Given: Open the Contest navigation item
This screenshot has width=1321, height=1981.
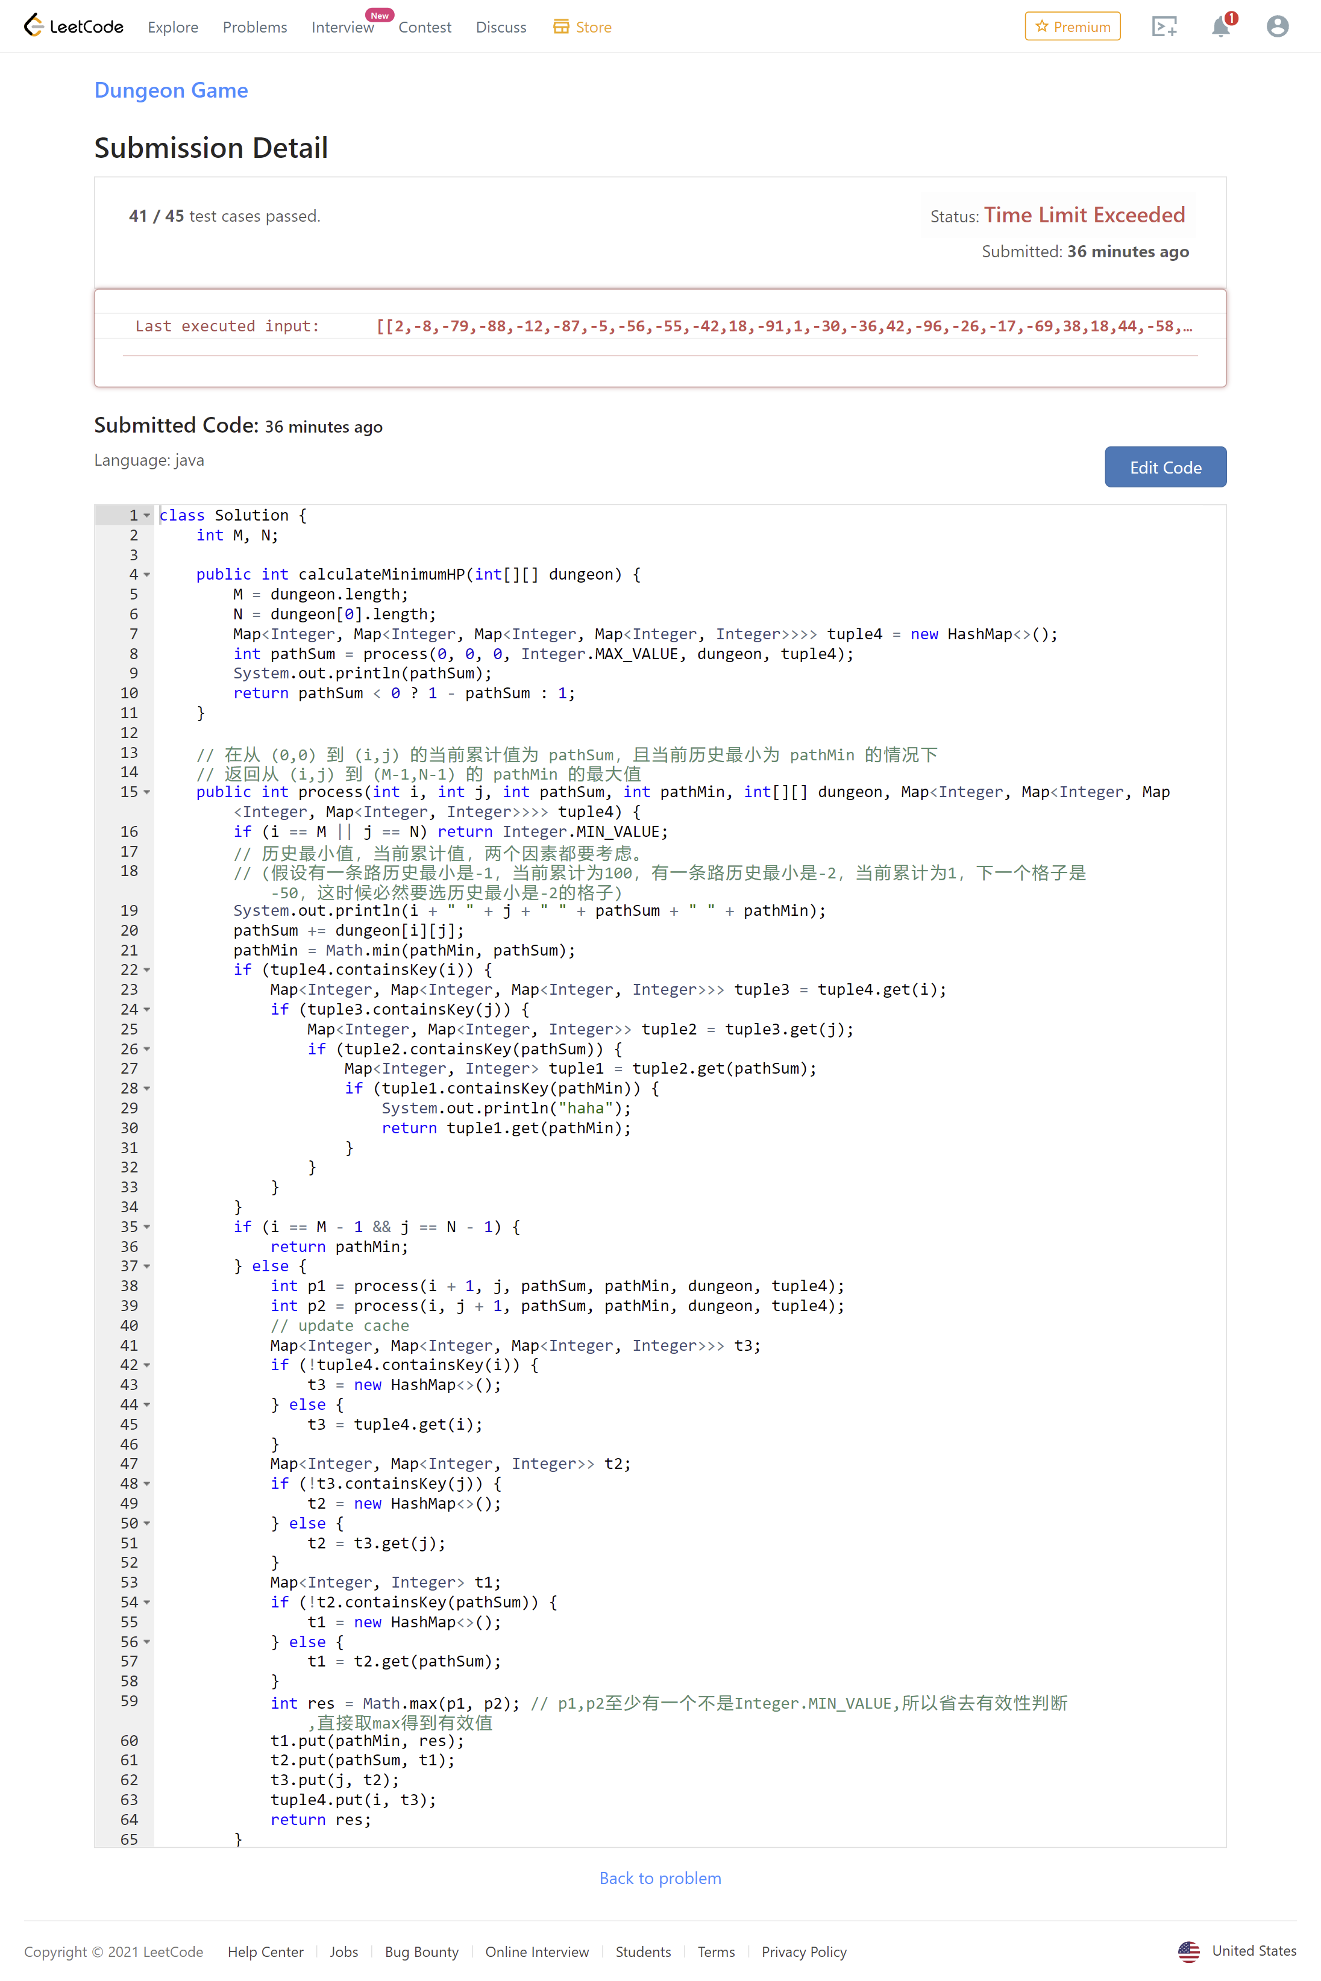Looking at the screenshot, I should pos(425,27).
